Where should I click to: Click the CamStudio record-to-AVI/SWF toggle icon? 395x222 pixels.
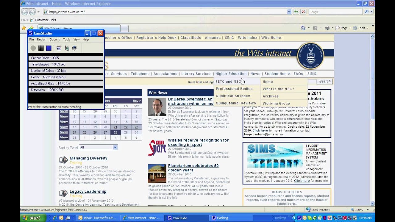67,48
